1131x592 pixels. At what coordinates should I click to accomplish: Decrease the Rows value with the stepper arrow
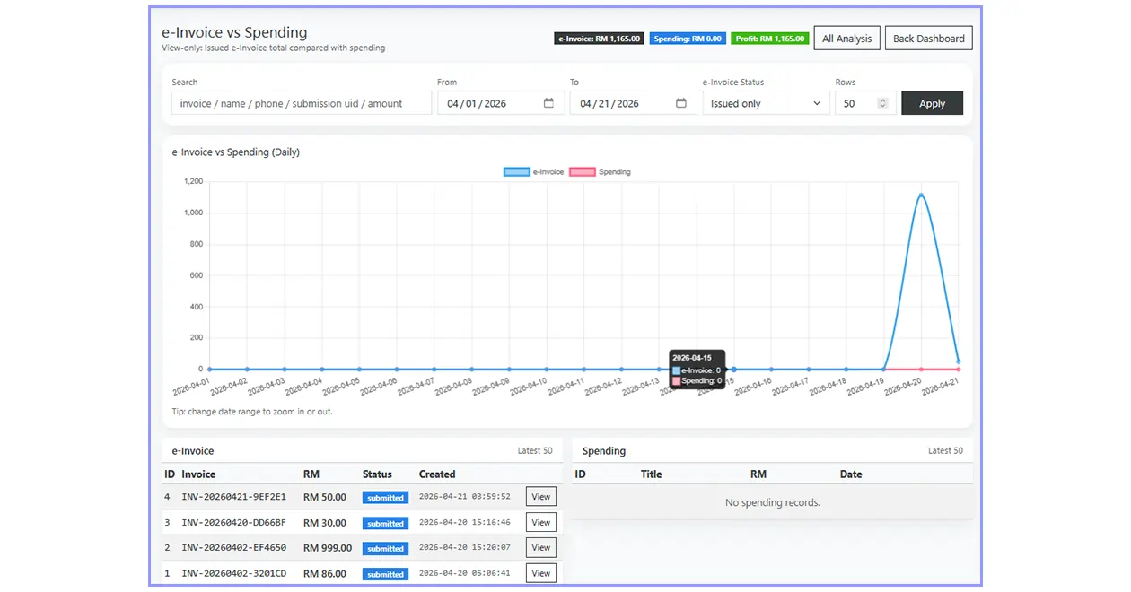883,106
